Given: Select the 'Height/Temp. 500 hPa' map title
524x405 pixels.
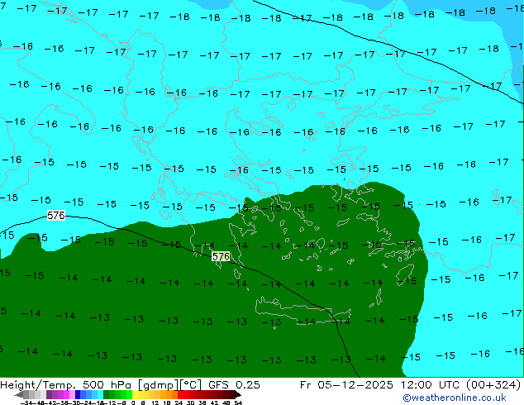Looking at the screenshot, I should pos(66,385).
